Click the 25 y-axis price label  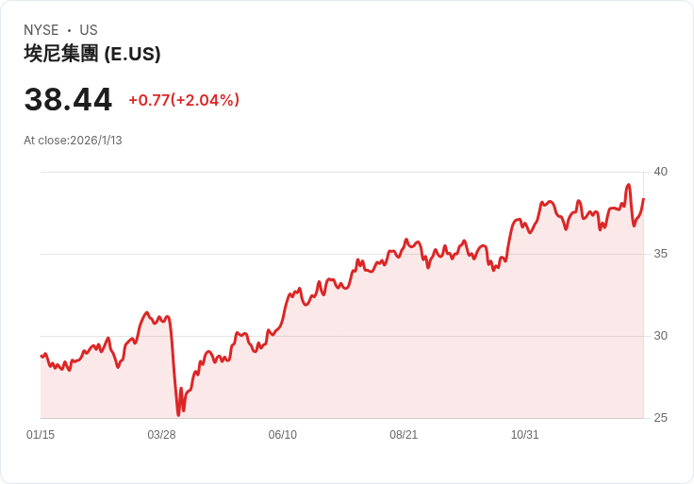click(x=660, y=418)
